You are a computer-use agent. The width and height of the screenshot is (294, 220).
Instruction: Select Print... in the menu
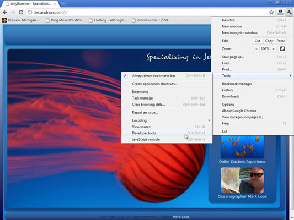pyautogui.click(x=253, y=69)
